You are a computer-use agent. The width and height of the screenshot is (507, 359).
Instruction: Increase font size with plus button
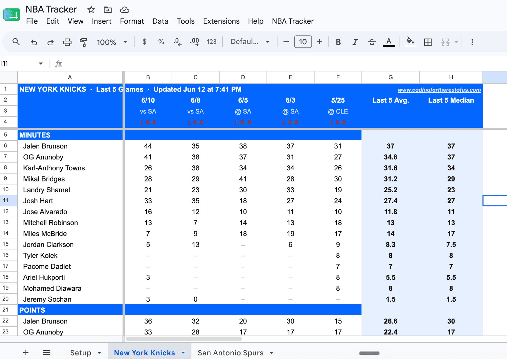(x=319, y=42)
